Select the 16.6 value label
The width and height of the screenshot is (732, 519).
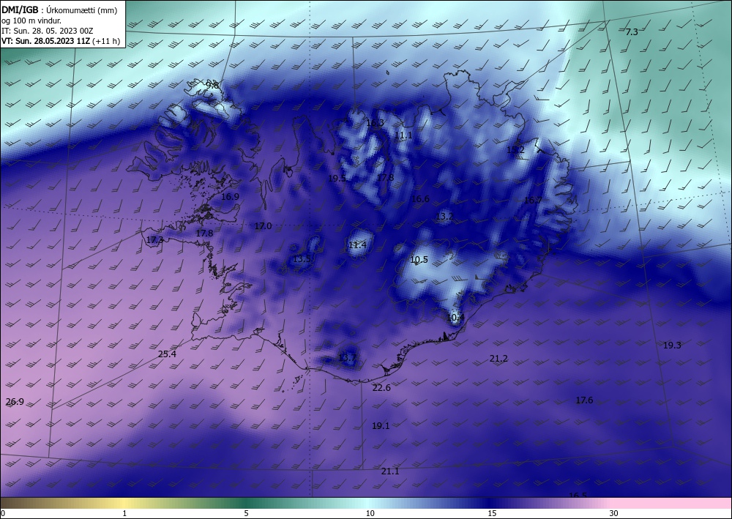(x=420, y=199)
